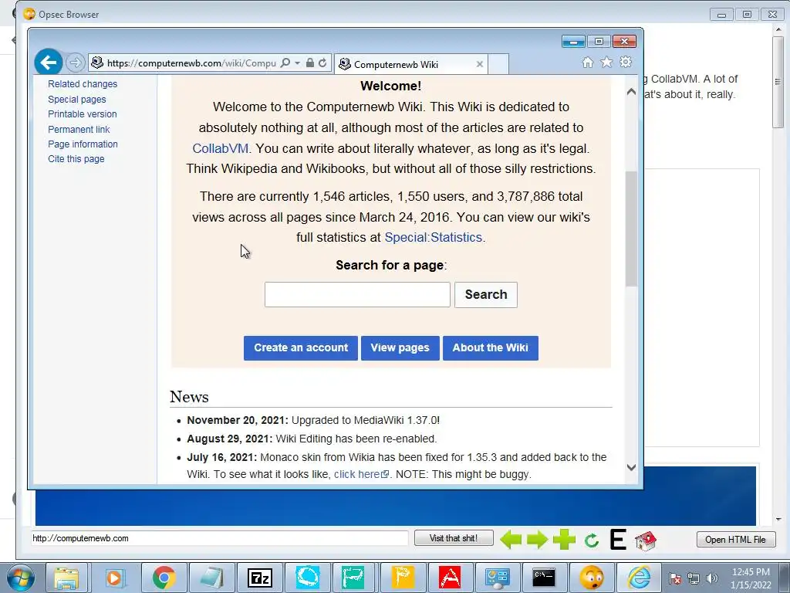Click the About the Wiki button
Image resolution: width=790 pixels, height=593 pixels.
pyautogui.click(x=490, y=348)
